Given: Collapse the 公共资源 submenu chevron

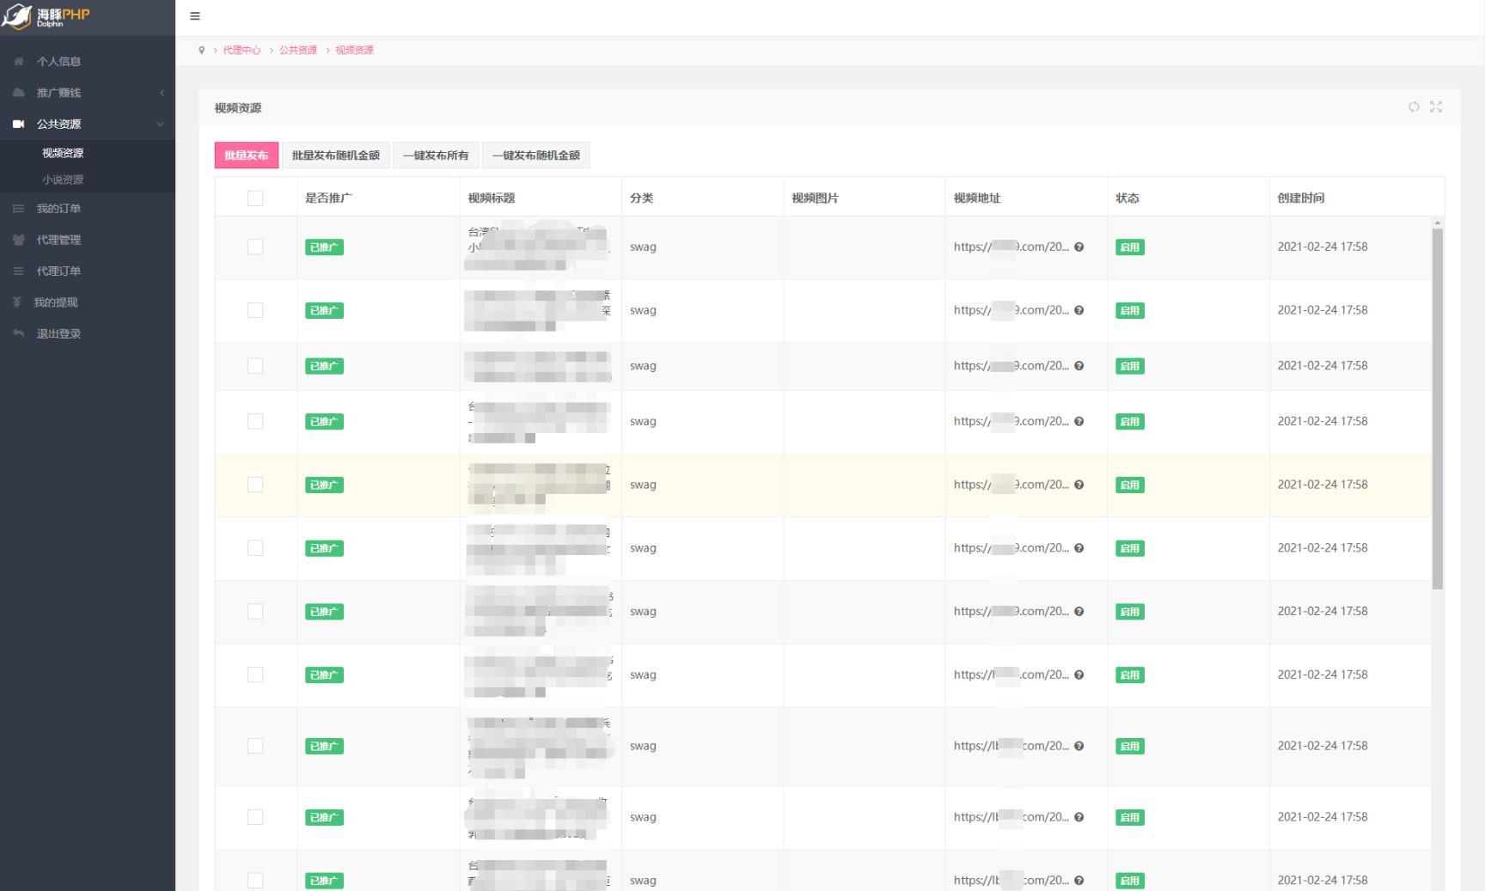Looking at the screenshot, I should coord(160,124).
